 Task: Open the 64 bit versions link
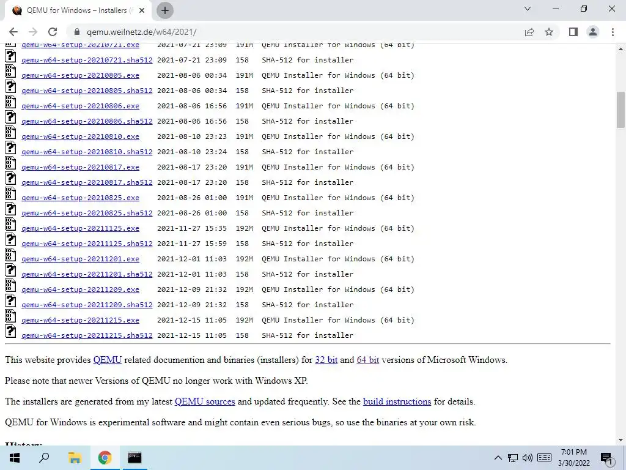point(367,360)
